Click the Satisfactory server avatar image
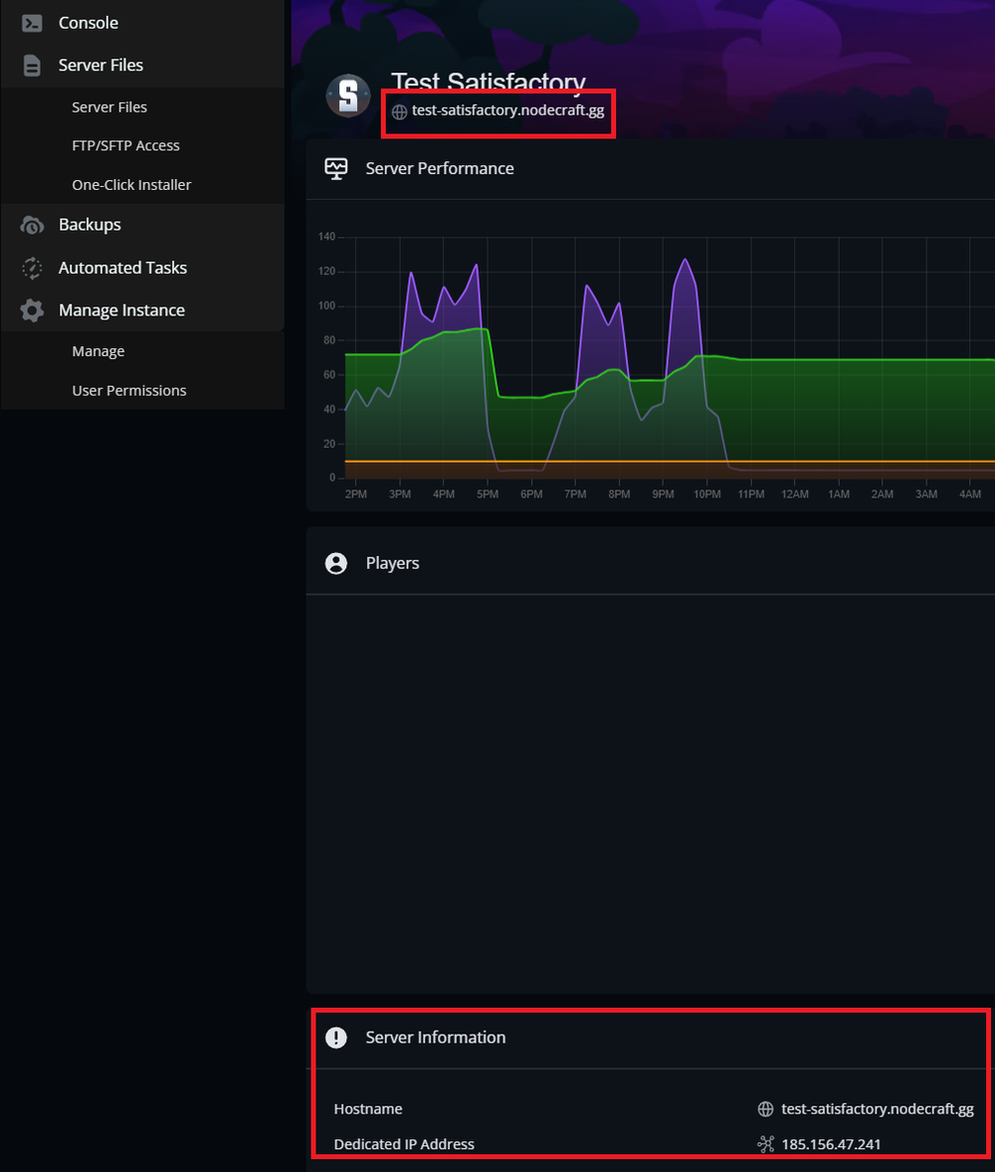 [347, 96]
